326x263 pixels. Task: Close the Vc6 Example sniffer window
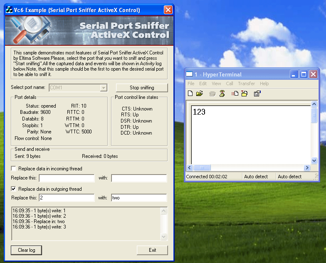click(x=168, y=10)
